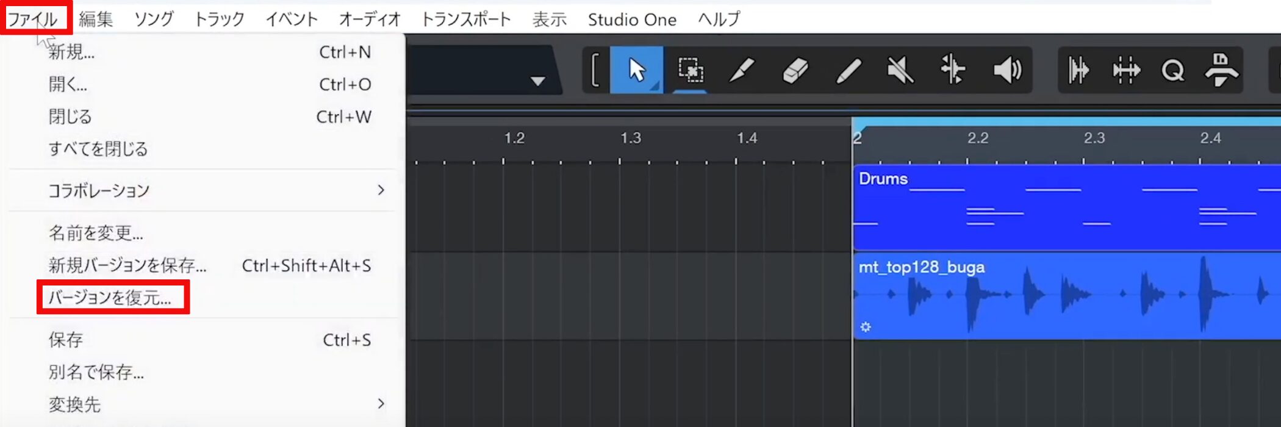Open the dropdown arrow beside toolbar
The height and width of the screenshot is (427, 1281).
(x=537, y=81)
